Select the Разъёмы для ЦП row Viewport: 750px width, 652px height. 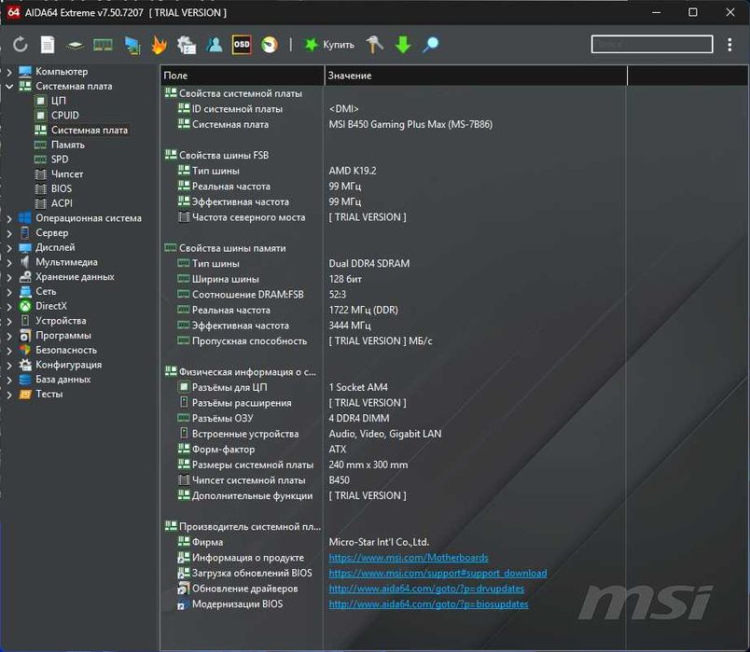393,387
